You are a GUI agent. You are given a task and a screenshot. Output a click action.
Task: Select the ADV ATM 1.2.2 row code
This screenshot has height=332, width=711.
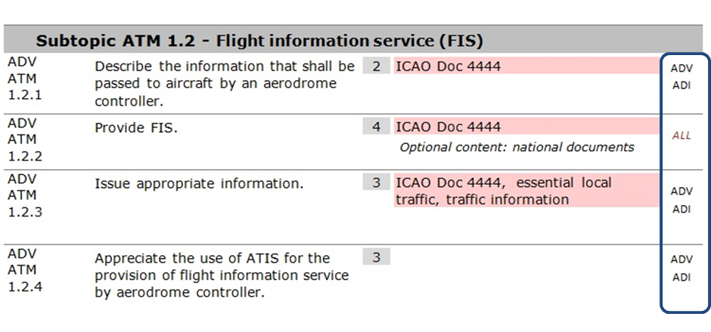(x=25, y=140)
